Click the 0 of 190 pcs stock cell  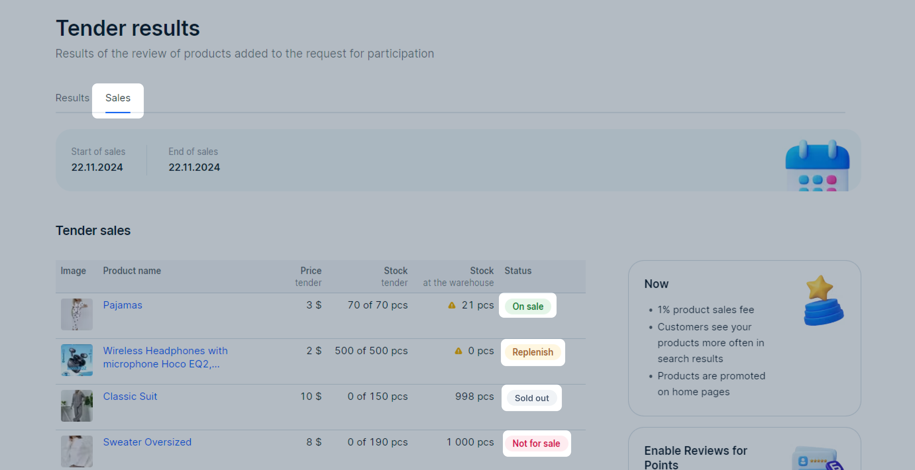pos(377,442)
